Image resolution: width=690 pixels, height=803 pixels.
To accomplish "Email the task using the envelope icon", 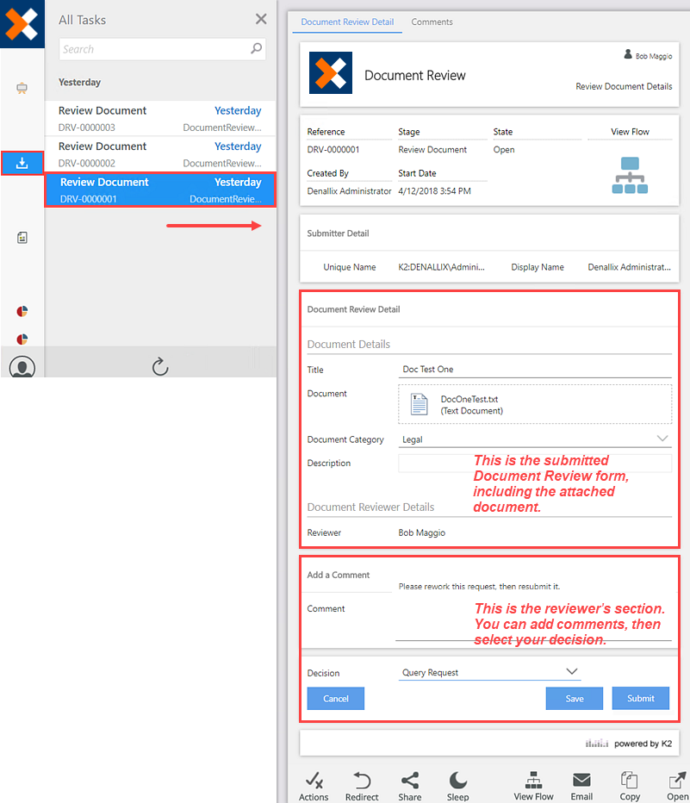I will 581,778.
